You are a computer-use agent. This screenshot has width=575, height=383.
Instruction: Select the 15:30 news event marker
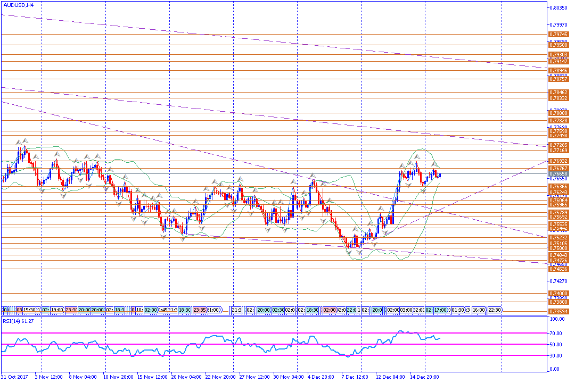30,310
